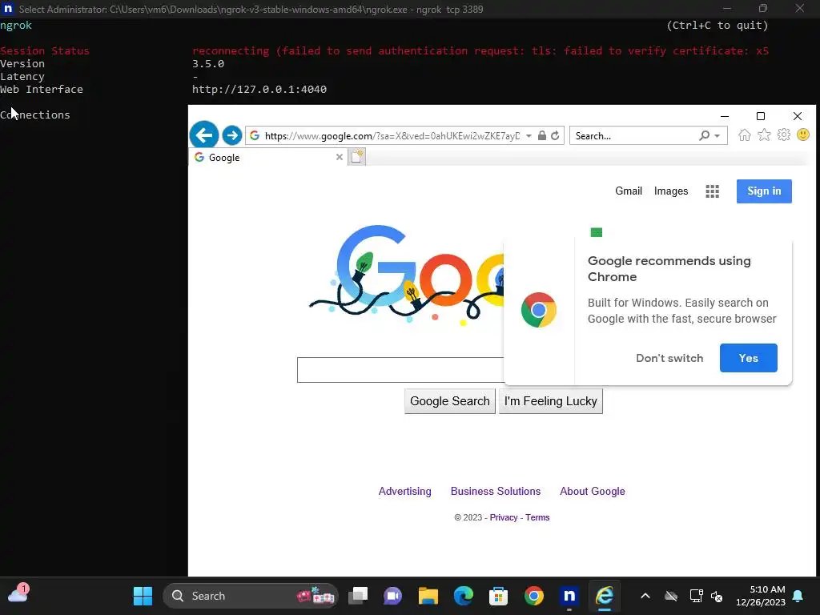The height and width of the screenshot is (615, 820).
Task: Click Yes in the Chrome recommendation popup
Action: click(749, 358)
